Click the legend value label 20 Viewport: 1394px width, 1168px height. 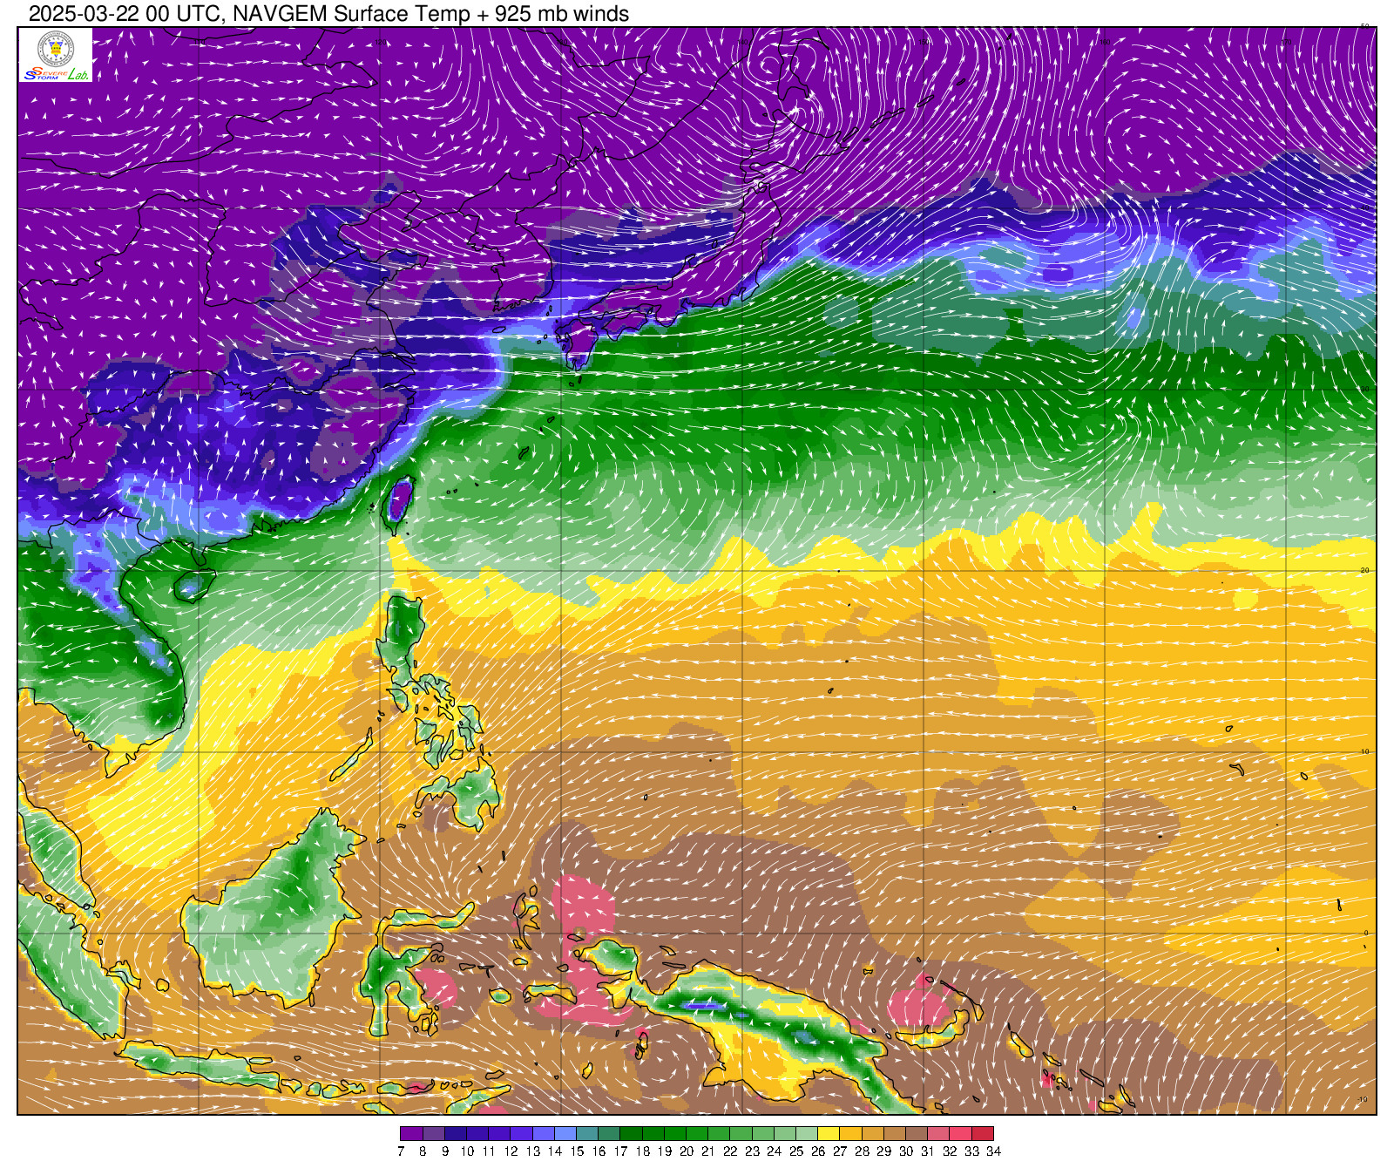686,1151
